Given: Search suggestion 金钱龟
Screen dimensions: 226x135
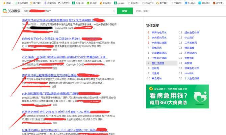Looking at the screenshot, I should [155, 68].
